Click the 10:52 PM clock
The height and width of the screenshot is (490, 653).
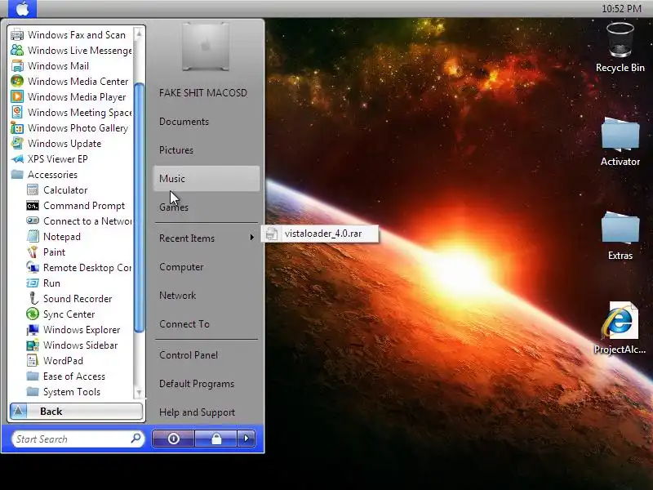(x=621, y=9)
